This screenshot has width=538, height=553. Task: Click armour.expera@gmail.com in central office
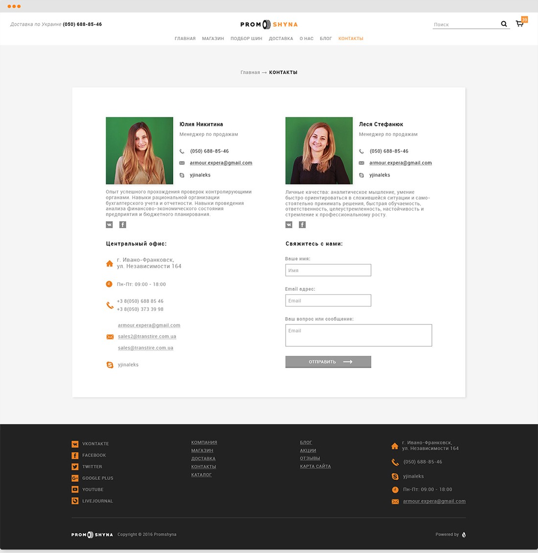[149, 325]
